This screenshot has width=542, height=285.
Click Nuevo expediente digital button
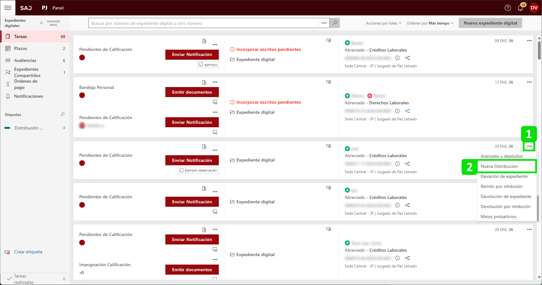[x=490, y=23]
